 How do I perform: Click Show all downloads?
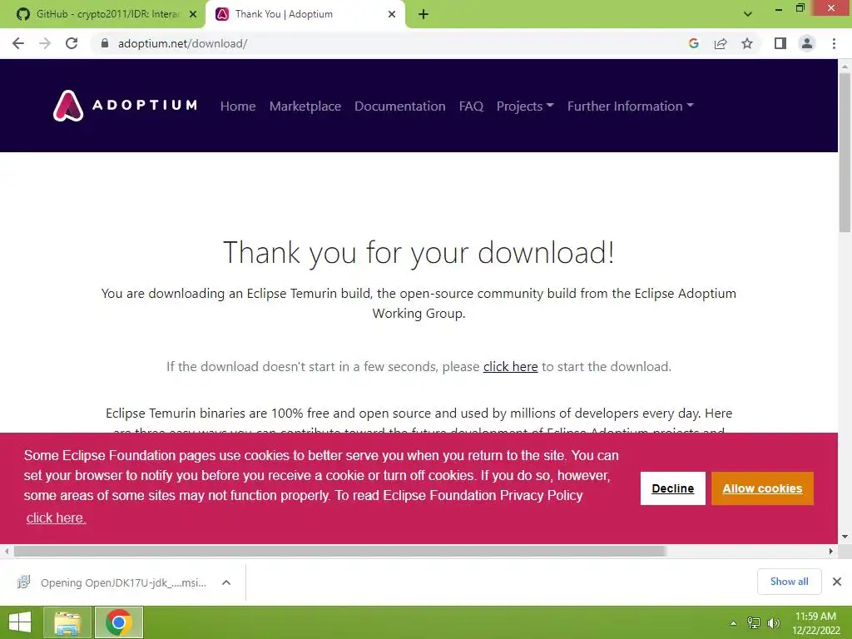[789, 582]
